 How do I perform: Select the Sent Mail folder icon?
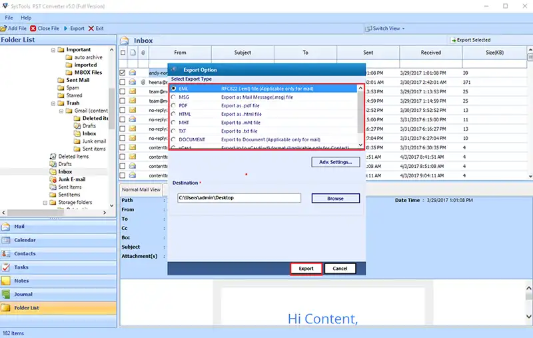pos(61,80)
